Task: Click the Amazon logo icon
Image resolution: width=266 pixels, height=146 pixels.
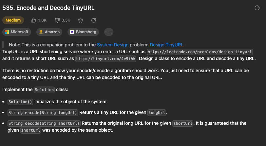Action: tap(41, 32)
